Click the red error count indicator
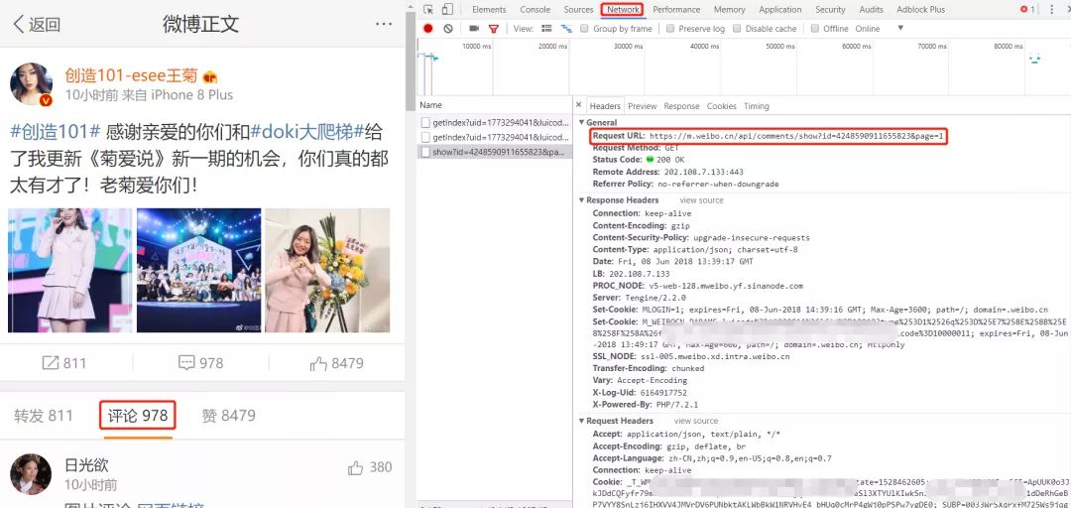Viewport: 1071px width, 508px height. tap(1027, 10)
